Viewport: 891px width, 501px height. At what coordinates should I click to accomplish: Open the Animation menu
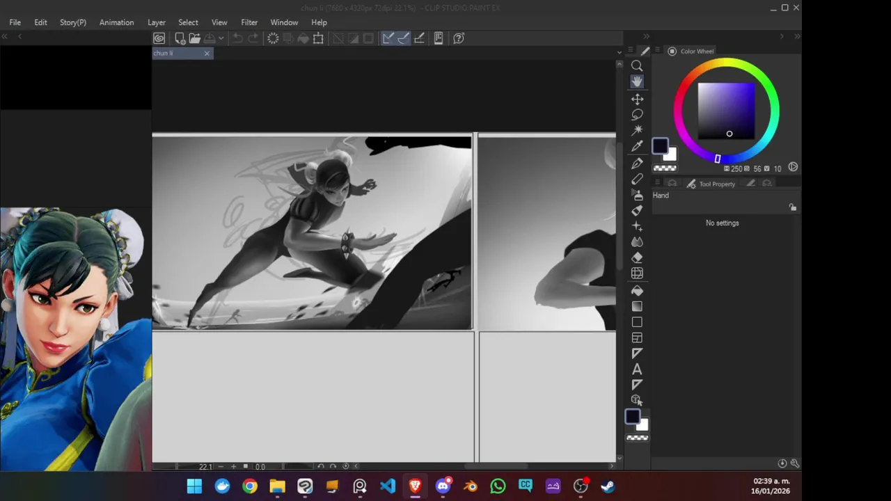coord(116,22)
